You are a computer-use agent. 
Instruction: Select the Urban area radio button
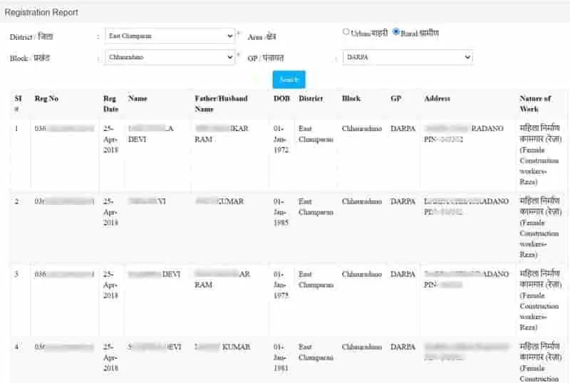coord(346,32)
